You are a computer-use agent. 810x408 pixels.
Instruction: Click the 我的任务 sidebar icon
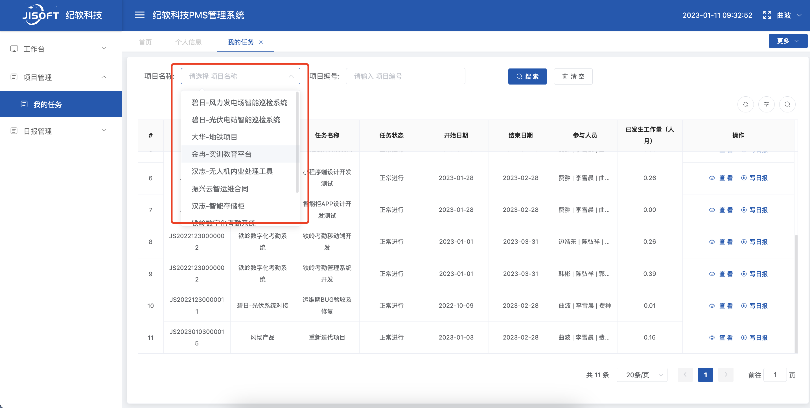coord(24,104)
